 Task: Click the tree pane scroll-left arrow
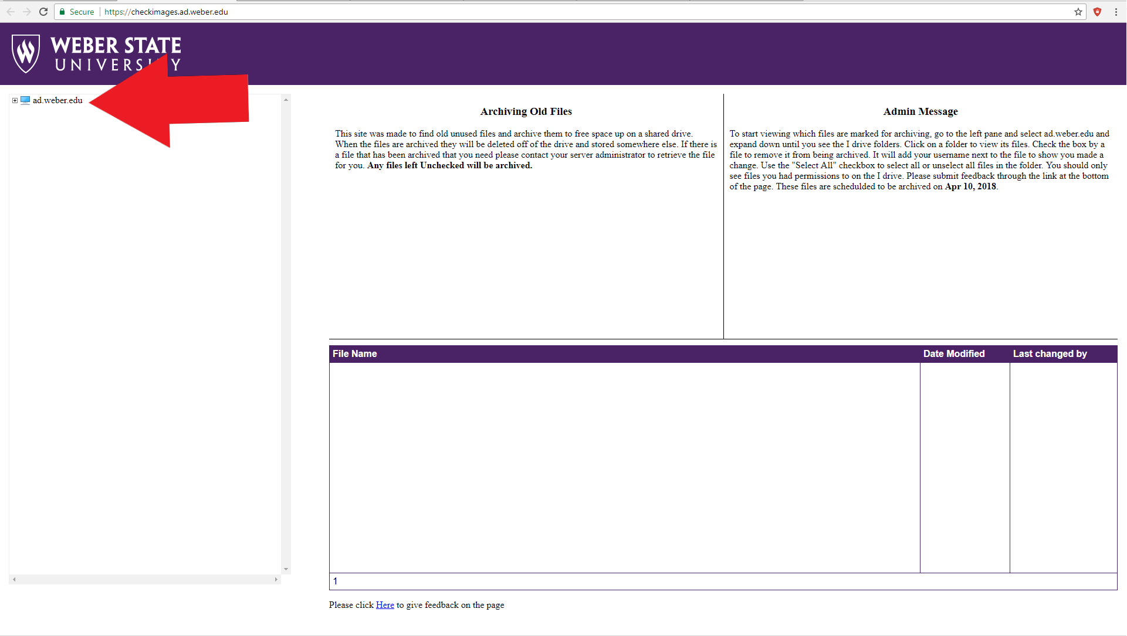(x=14, y=579)
